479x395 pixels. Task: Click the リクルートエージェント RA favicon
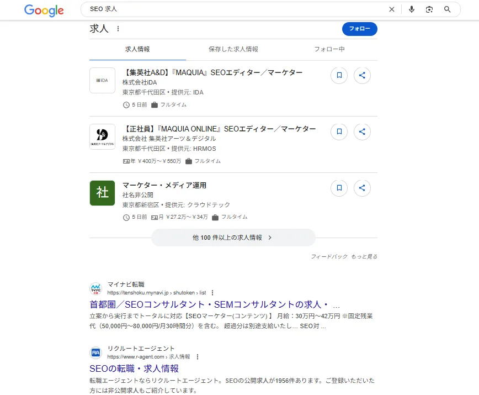point(95,353)
